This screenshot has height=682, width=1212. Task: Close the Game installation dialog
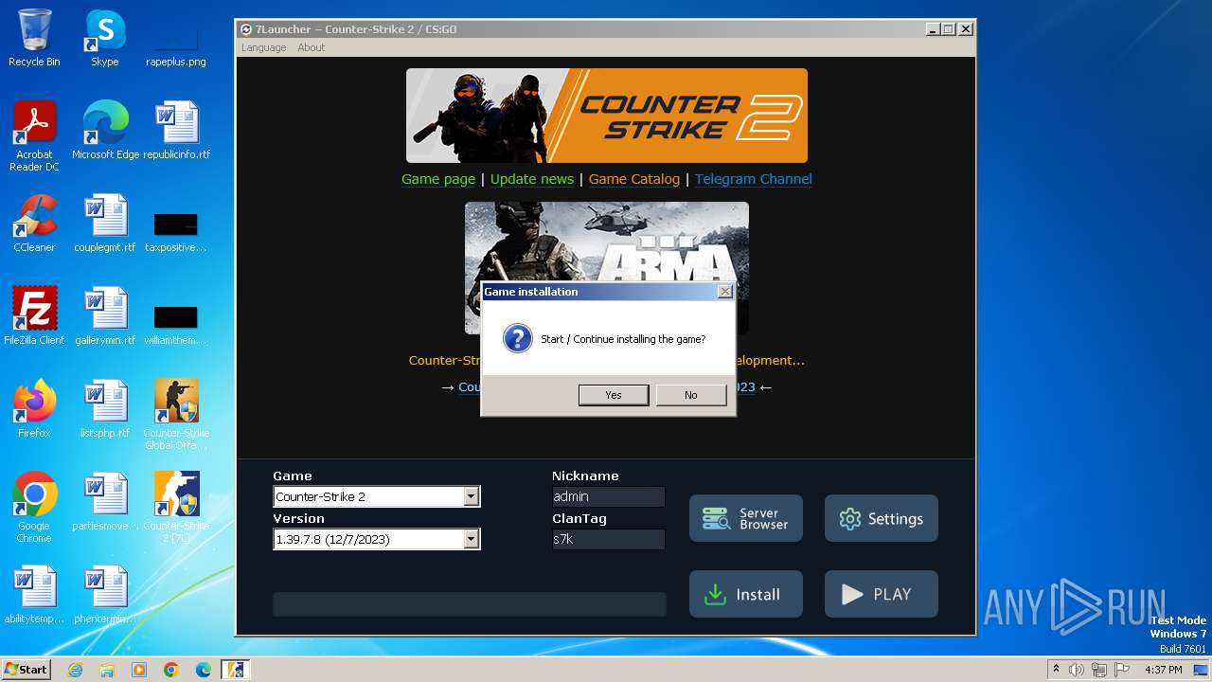[724, 292]
